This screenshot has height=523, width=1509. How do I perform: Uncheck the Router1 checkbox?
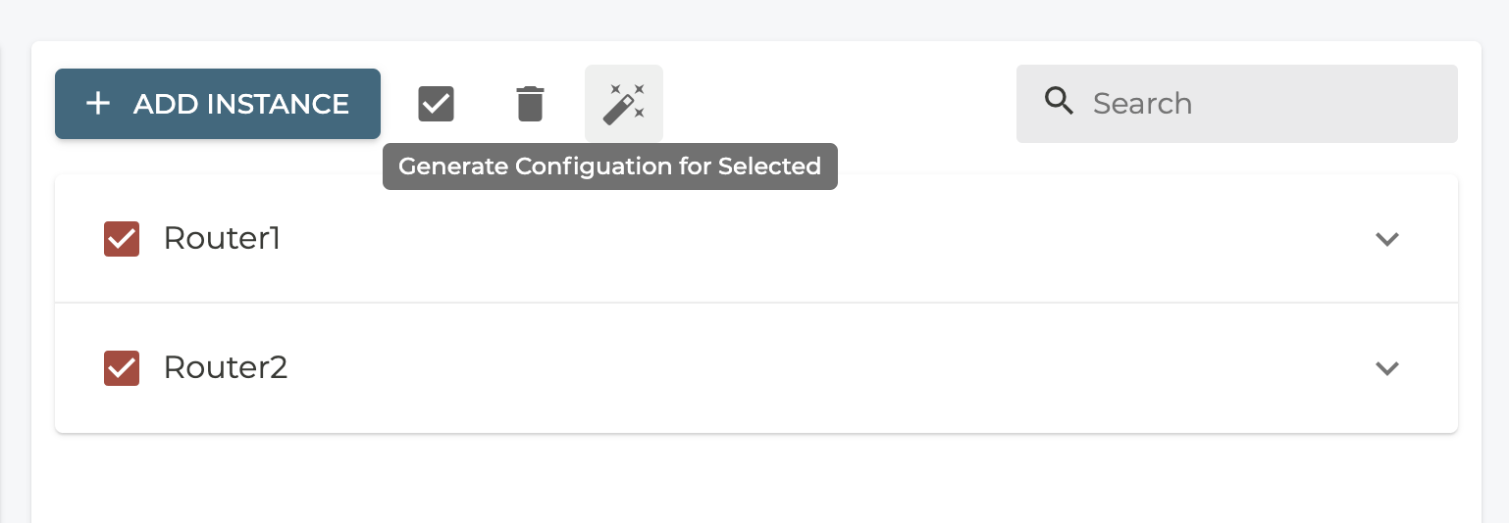[122, 239]
